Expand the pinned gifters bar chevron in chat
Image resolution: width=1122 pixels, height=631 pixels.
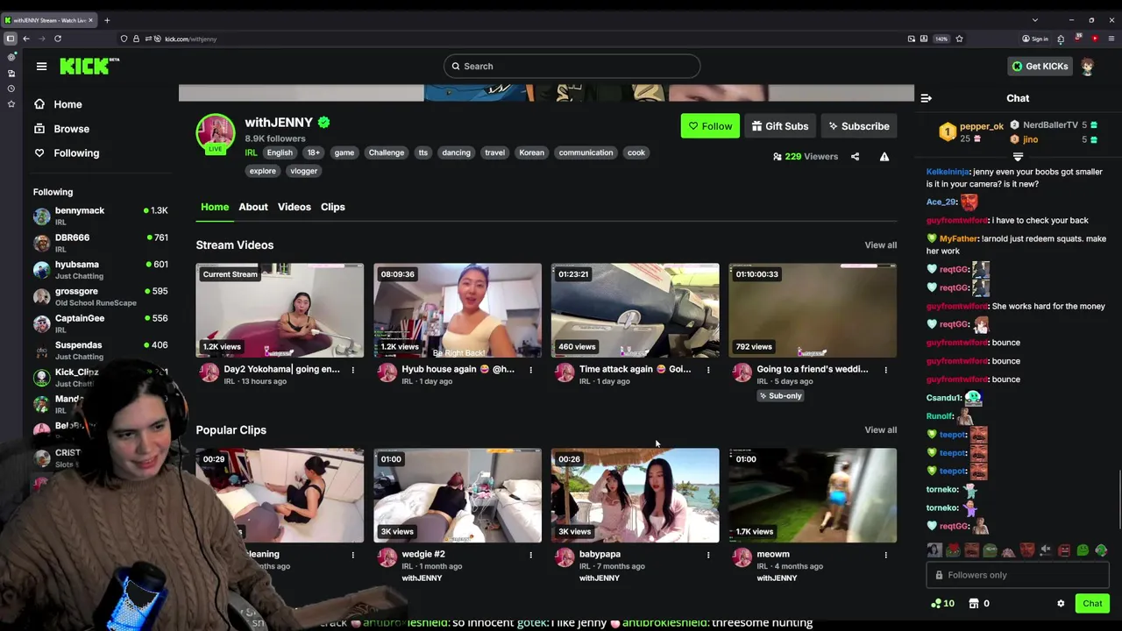(1018, 157)
